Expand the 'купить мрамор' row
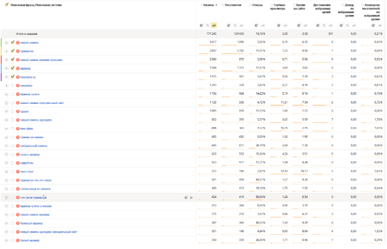 (x=7, y=155)
